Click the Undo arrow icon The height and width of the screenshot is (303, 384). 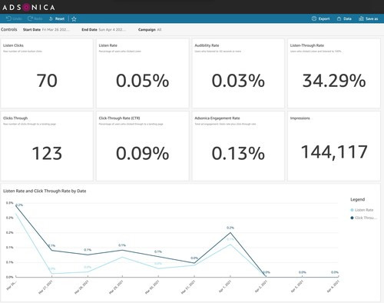(8, 18)
